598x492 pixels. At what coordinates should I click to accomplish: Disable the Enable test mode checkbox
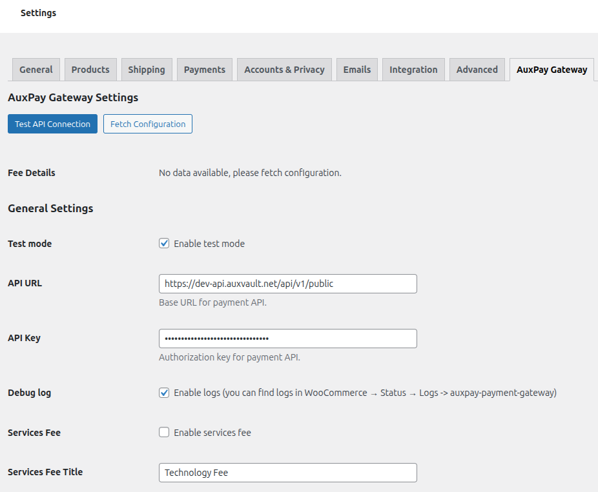point(164,243)
